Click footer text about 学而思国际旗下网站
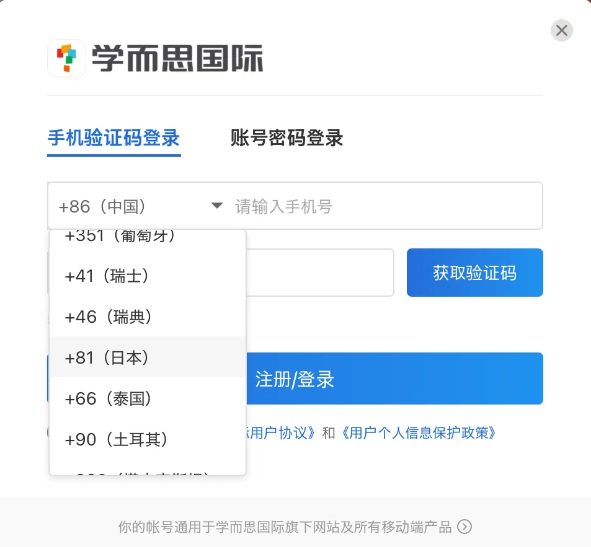The image size is (591, 547). (285, 527)
